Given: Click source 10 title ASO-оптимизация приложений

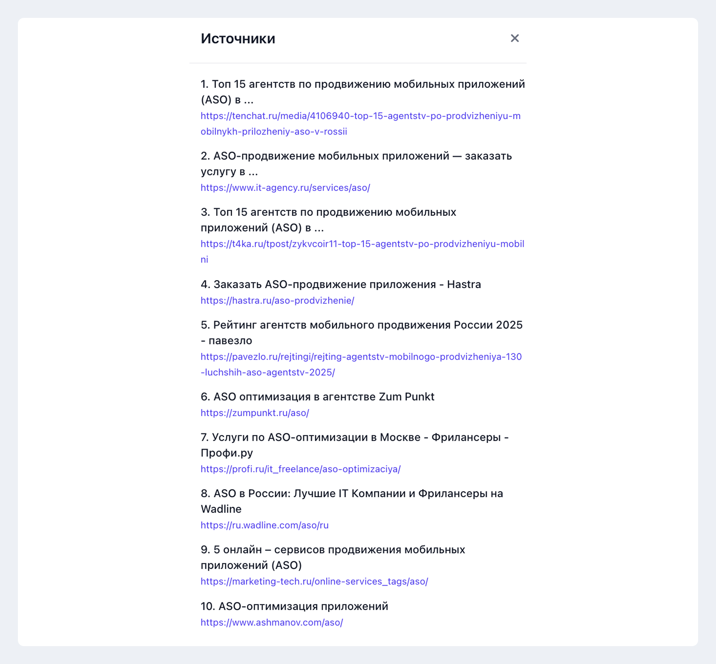Looking at the screenshot, I should pyautogui.click(x=294, y=606).
